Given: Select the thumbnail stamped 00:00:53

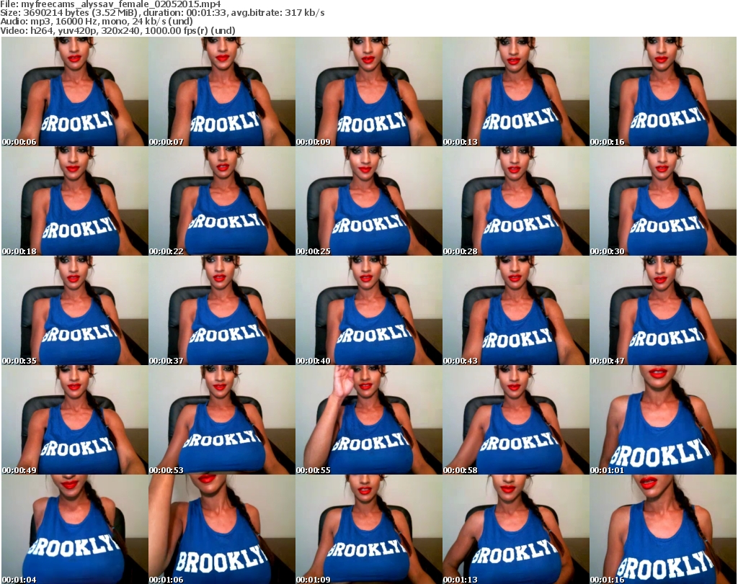Looking at the screenshot, I should pos(222,420).
